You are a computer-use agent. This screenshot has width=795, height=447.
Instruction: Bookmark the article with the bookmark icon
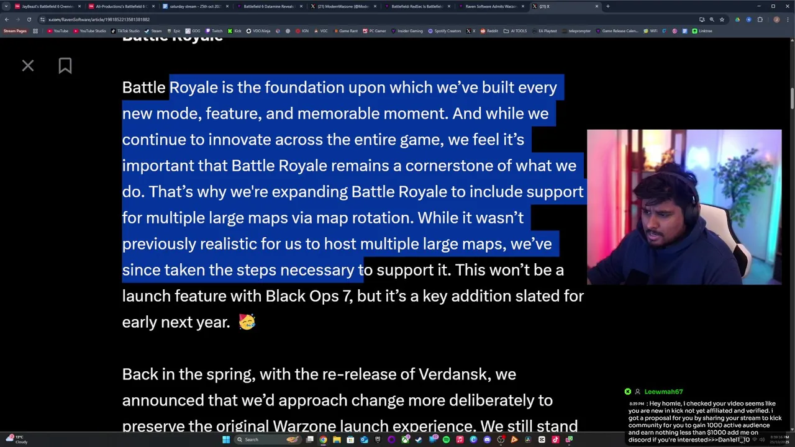(65, 66)
